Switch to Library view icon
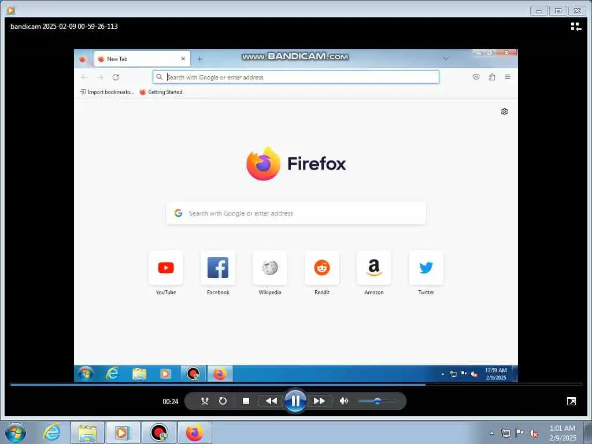 coord(576,27)
